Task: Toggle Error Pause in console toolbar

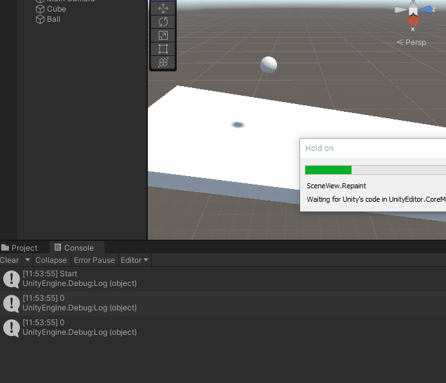Action: point(94,260)
